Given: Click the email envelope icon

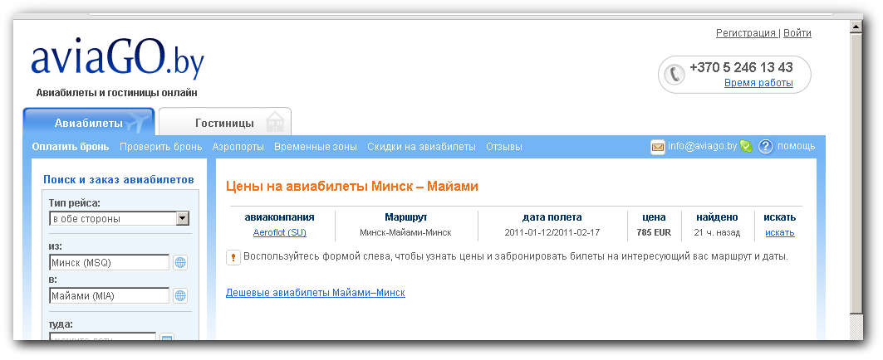Looking at the screenshot, I should (657, 147).
